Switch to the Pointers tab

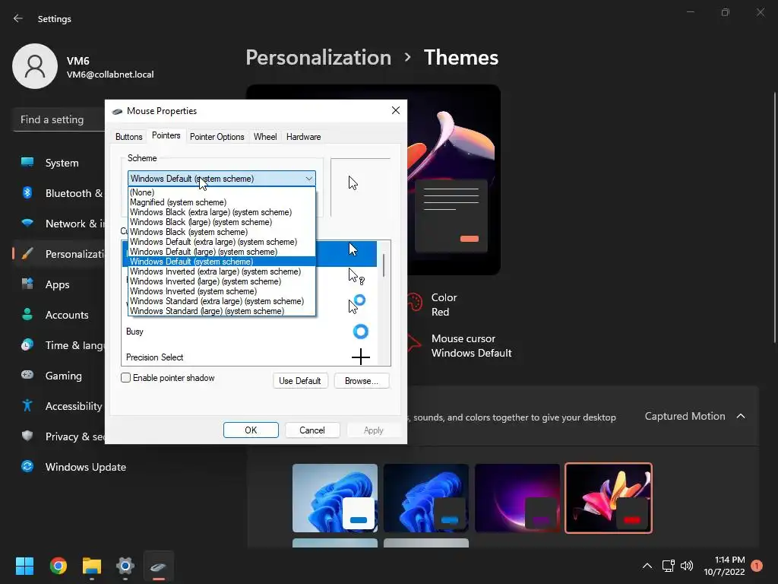(166, 135)
